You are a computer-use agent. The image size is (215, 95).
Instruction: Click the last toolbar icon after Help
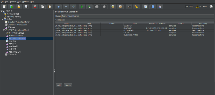pyautogui.click(x=160, y=7)
